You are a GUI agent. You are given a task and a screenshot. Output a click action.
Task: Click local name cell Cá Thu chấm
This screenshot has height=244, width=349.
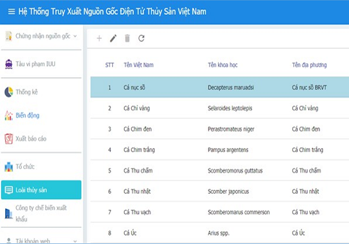(x=306, y=171)
